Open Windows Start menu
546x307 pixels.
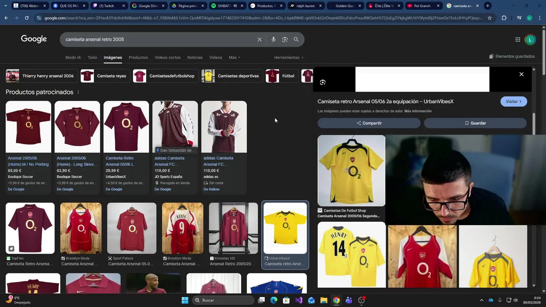click(x=185, y=300)
